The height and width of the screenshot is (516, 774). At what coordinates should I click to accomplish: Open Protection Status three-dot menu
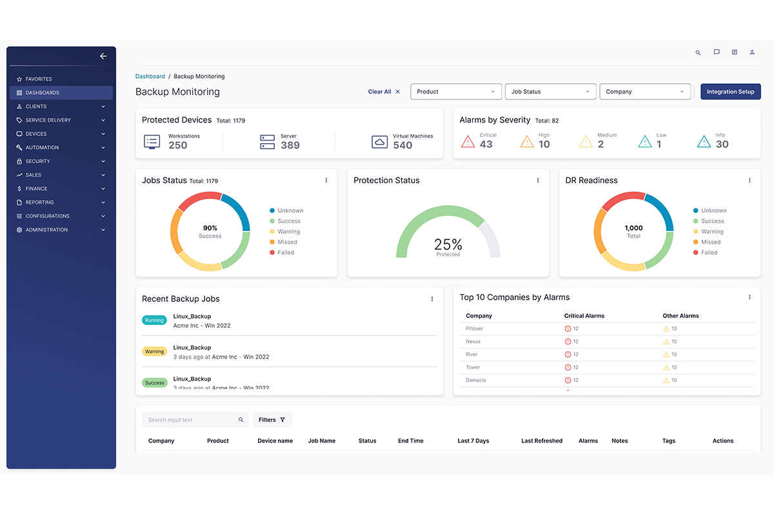click(x=538, y=181)
